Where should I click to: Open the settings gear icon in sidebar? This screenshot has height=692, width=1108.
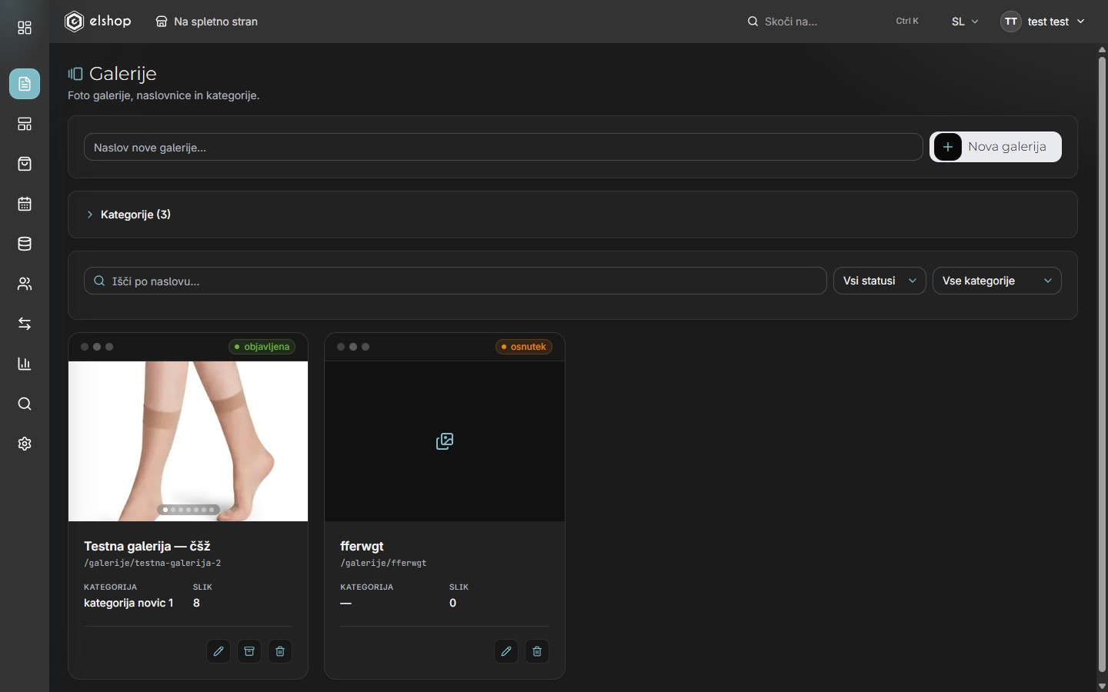click(x=25, y=444)
